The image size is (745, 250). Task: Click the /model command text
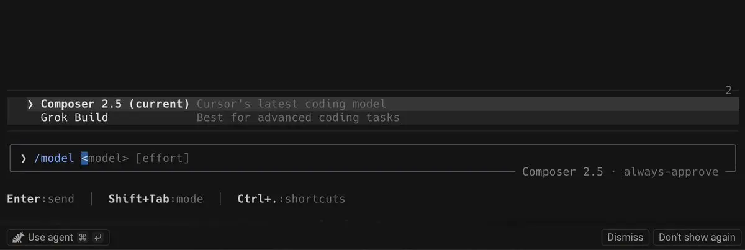[54, 158]
